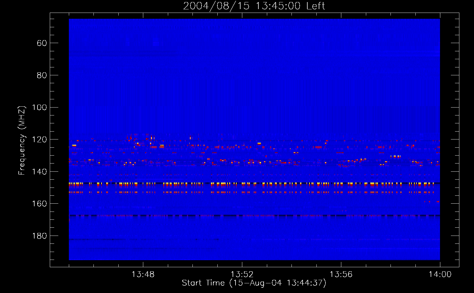Click the 100 MHz frequency tick label
The height and width of the screenshot is (293, 474).
39,108
